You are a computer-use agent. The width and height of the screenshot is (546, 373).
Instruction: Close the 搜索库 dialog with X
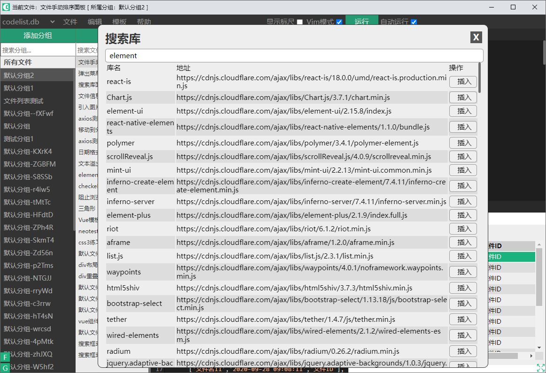point(476,37)
